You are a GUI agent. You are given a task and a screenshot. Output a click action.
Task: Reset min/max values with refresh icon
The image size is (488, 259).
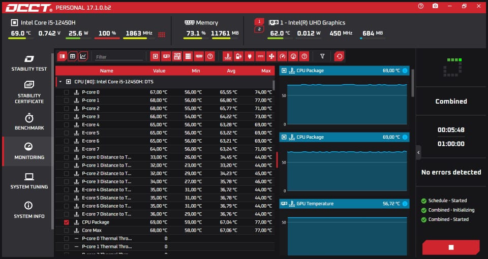[339, 56]
